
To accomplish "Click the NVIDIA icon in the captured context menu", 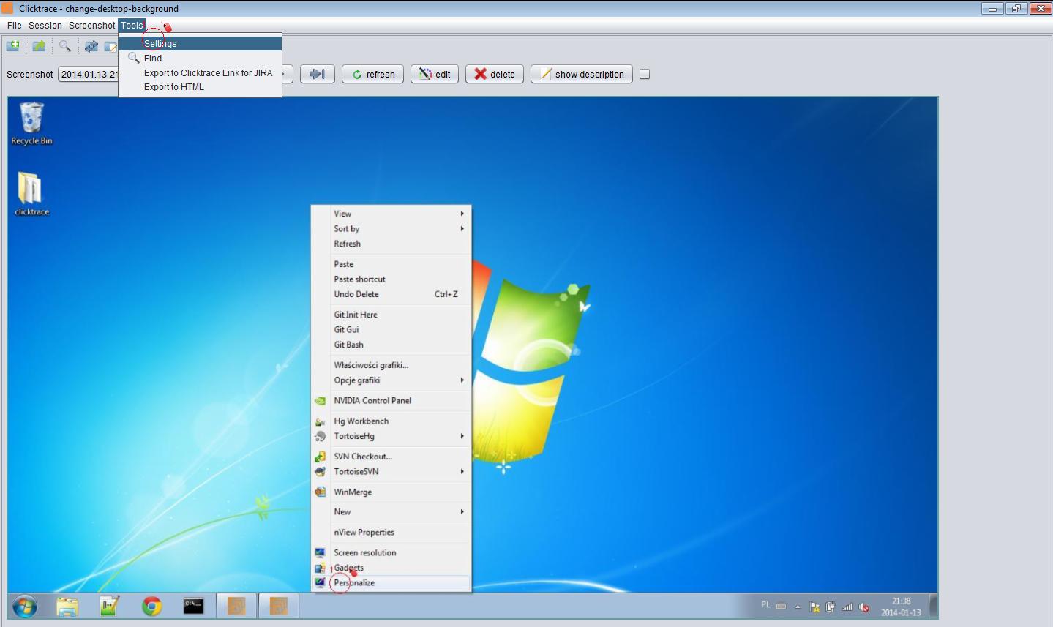I will [320, 401].
